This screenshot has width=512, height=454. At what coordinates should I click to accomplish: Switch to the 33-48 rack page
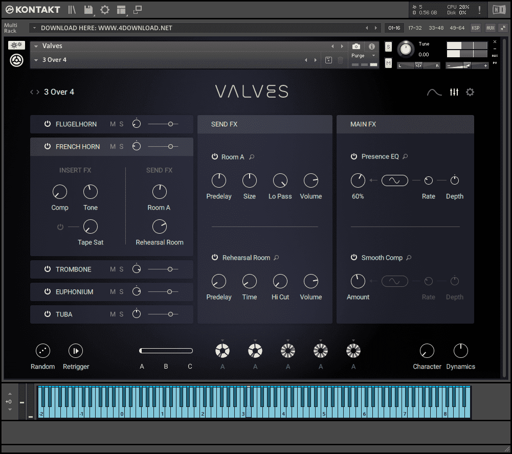click(x=436, y=28)
